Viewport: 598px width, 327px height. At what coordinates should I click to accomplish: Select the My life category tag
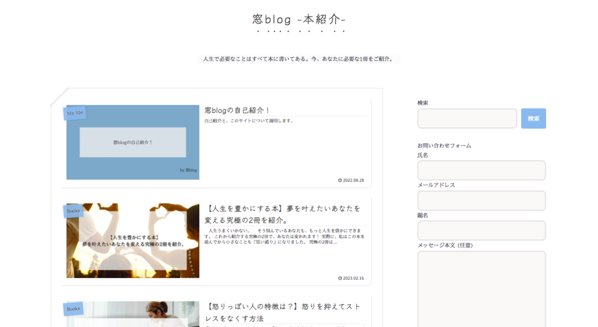(75, 113)
